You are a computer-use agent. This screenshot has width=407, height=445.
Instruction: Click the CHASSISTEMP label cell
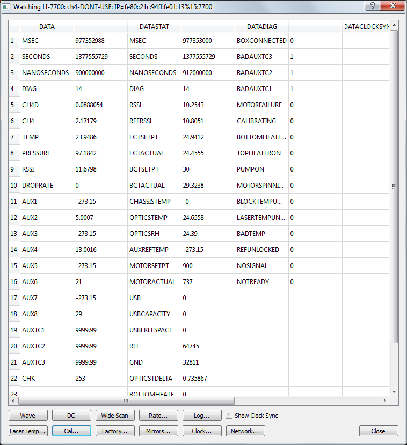coord(154,202)
